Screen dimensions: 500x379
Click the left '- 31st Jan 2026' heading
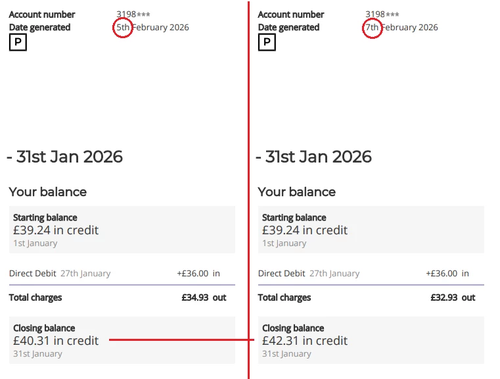pyautogui.click(x=64, y=157)
